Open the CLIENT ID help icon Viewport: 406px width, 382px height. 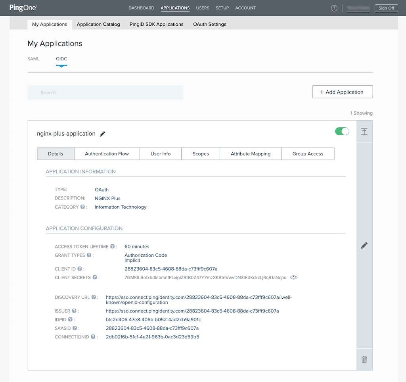(80, 269)
